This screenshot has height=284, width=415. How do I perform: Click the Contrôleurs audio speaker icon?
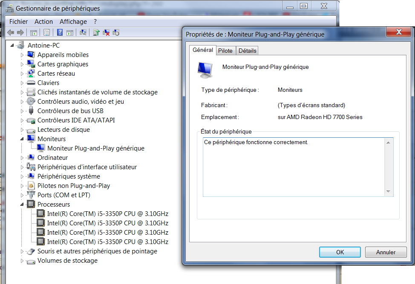tap(31, 101)
